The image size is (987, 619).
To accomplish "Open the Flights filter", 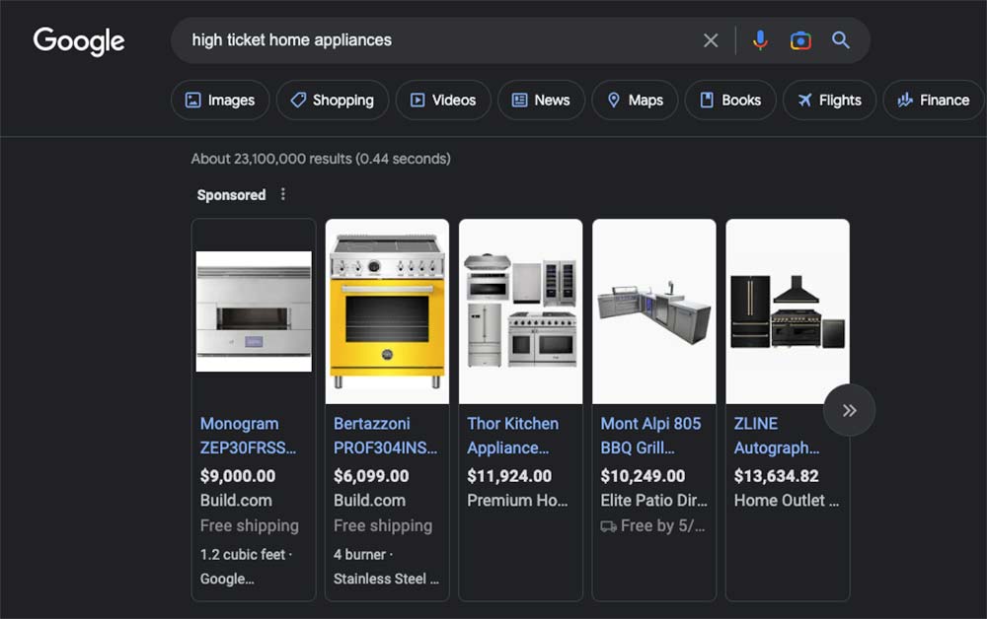I will [x=830, y=100].
